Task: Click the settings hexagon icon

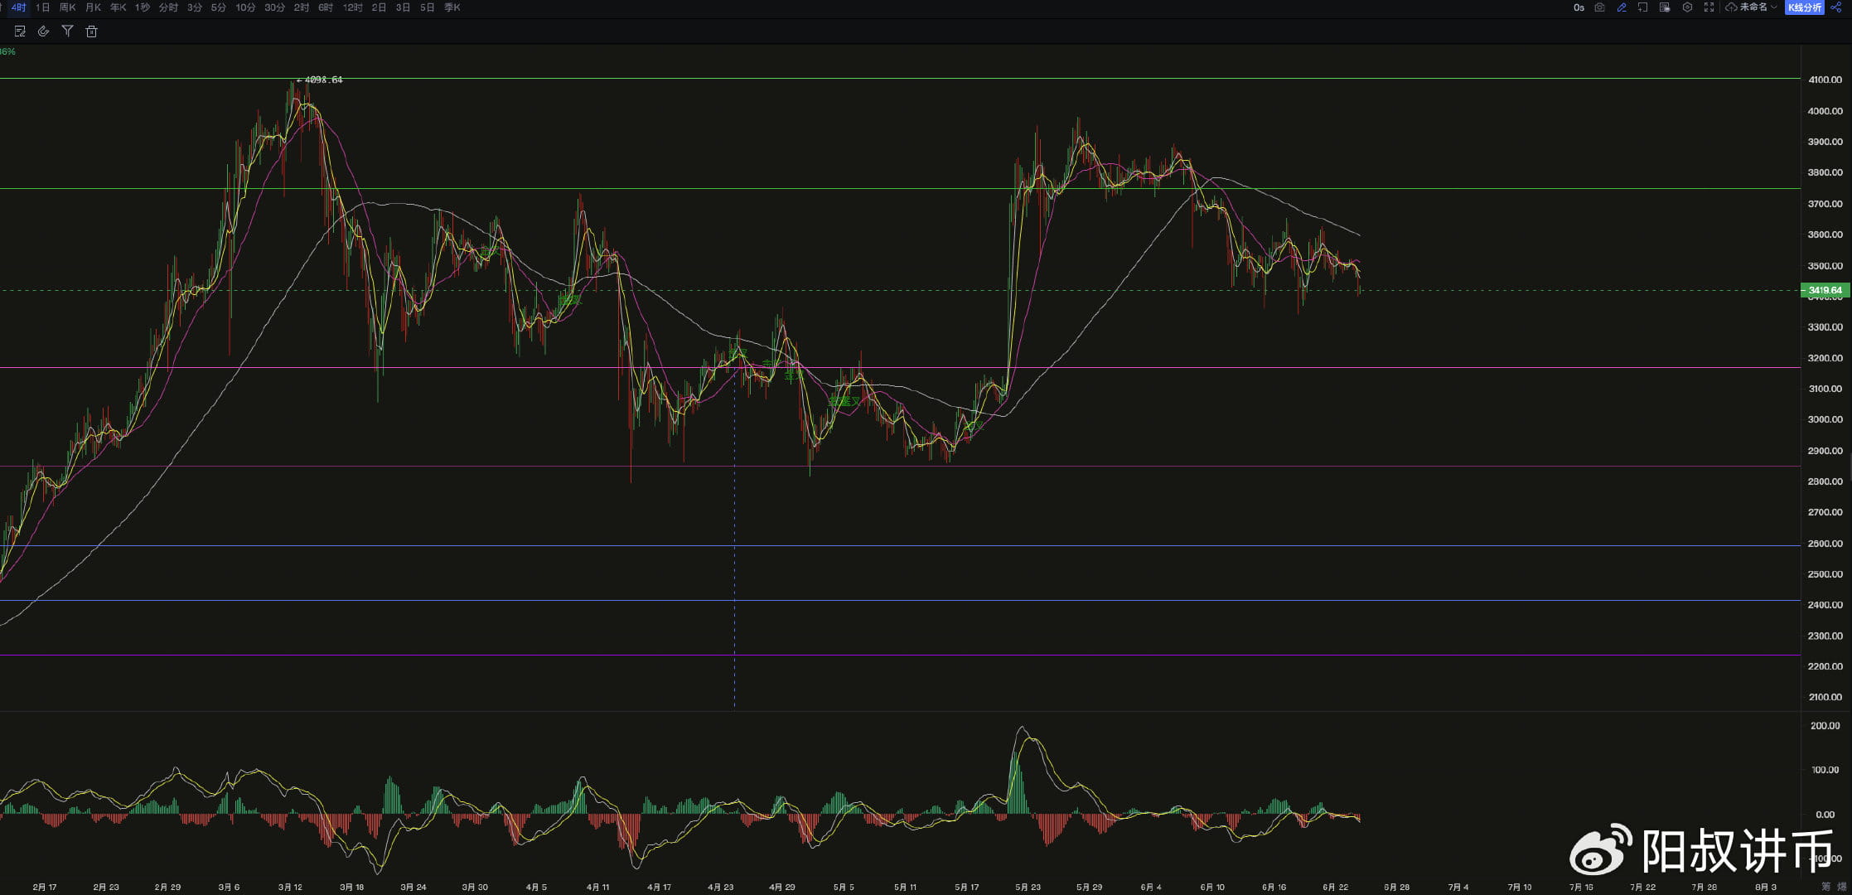Action: click(1687, 7)
